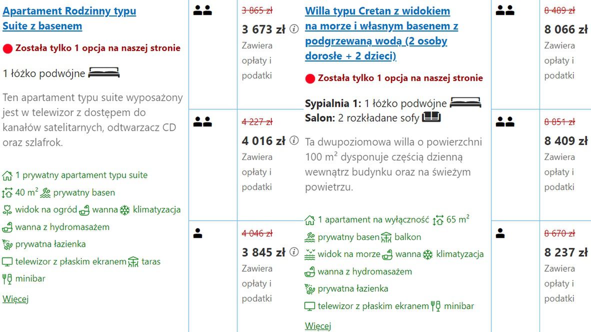Screen dimensions: 591x332
Task: Open Apartament Rodzinny typu Suite z basenem link
Action: pos(69,18)
